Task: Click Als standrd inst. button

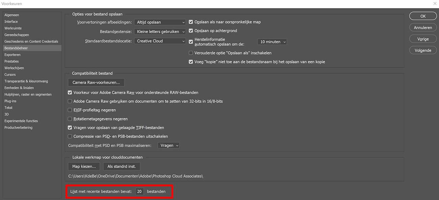Action: click(x=122, y=166)
